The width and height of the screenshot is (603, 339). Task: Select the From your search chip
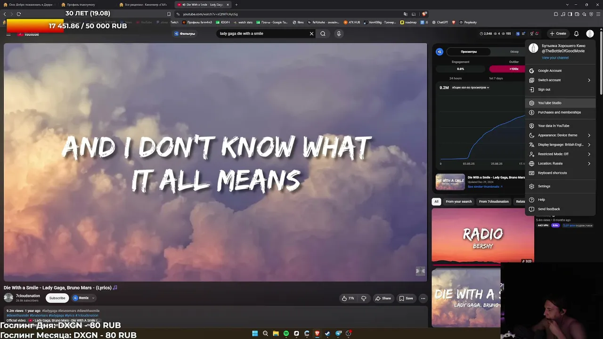[x=458, y=202]
